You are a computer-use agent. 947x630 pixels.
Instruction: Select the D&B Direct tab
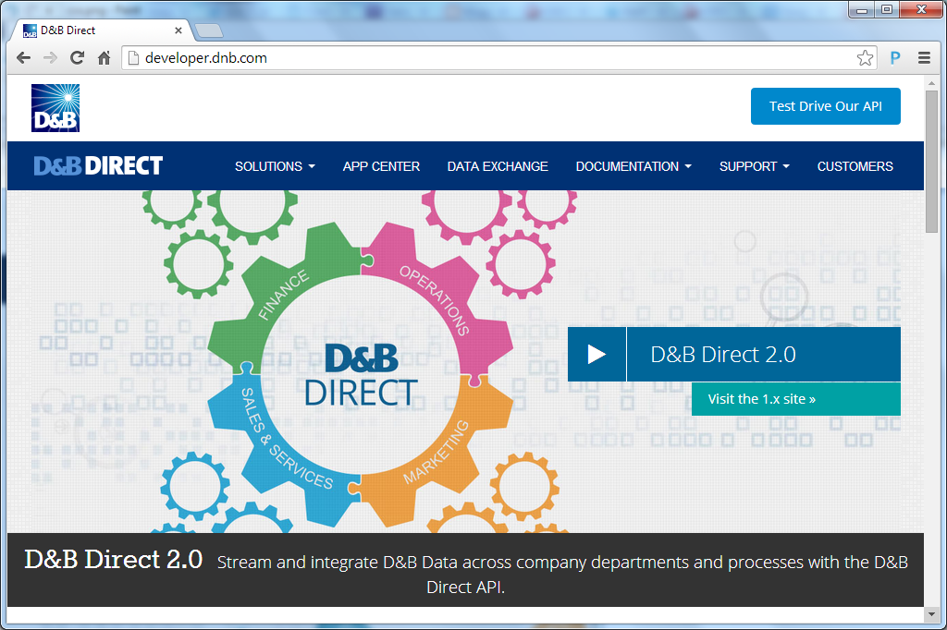(x=100, y=30)
